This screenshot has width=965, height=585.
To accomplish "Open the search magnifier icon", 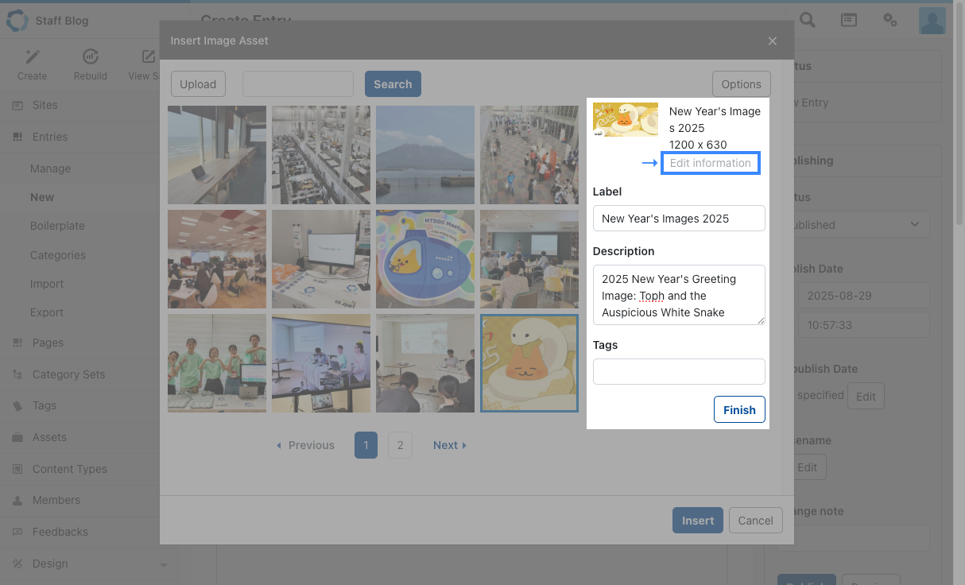I will tap(808, 21).
